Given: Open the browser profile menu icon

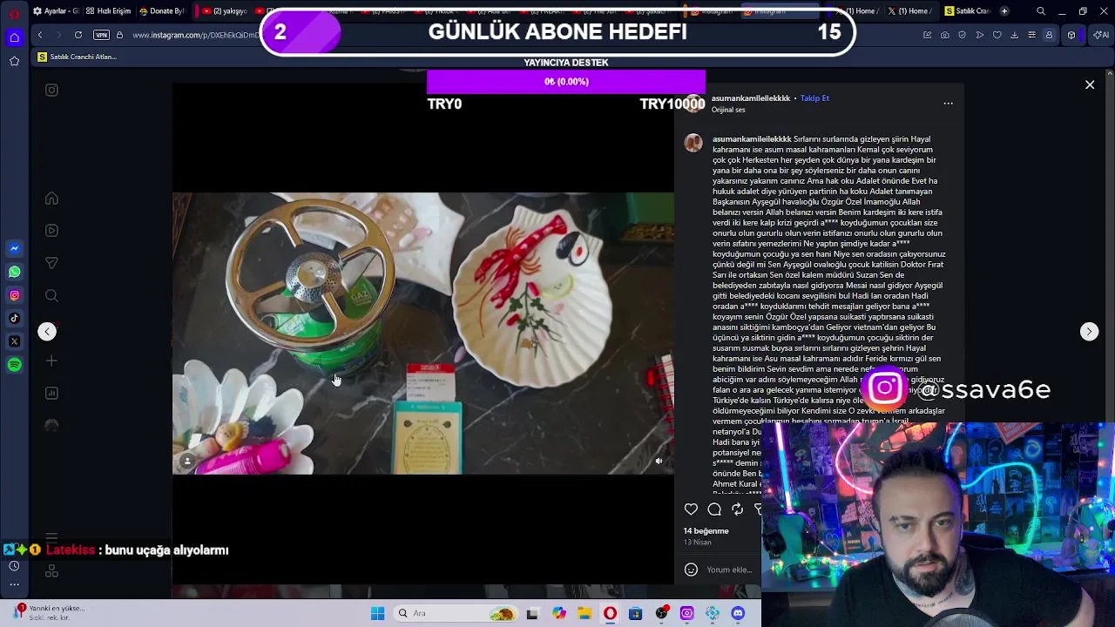Looking at the screenshot, I should point(1049,35).
